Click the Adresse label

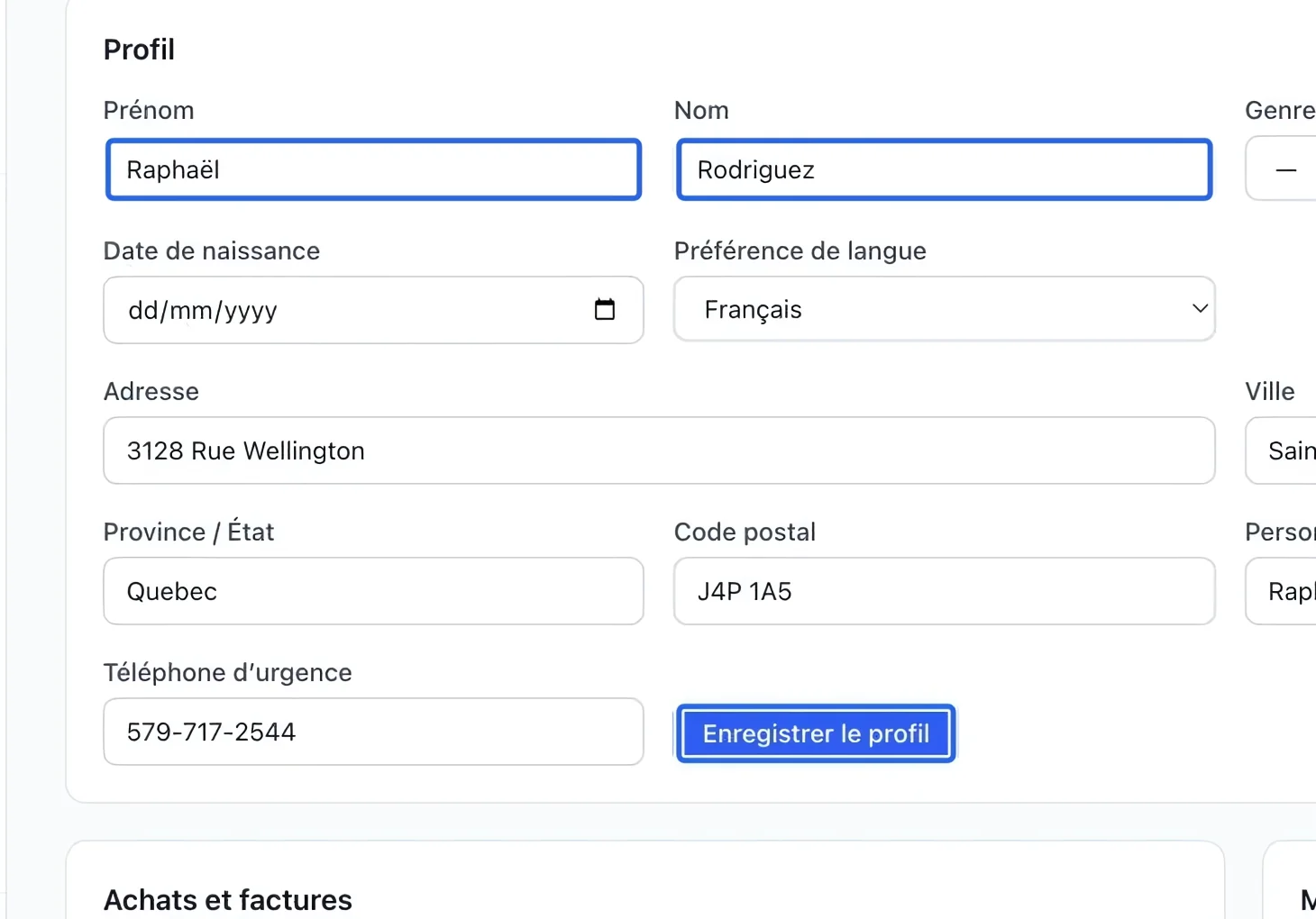(x=151, y=391)
